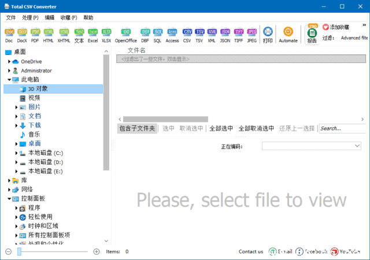Image resolution: width=370 pixels, height=260 pixels.
Task: Open the encoding dropdown
Action: (x=312, y=146)
